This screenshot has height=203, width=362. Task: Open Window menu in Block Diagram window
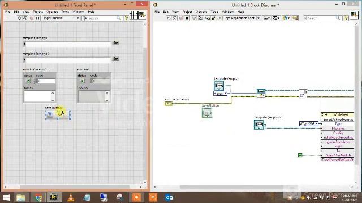coord(227,12)
